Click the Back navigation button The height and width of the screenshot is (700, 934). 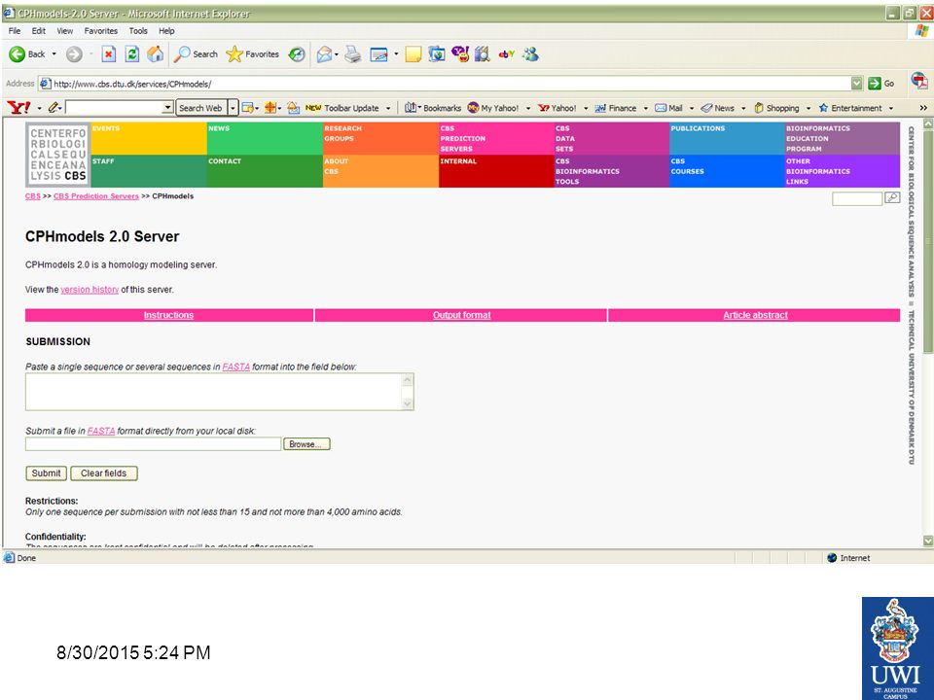[27, 54]
